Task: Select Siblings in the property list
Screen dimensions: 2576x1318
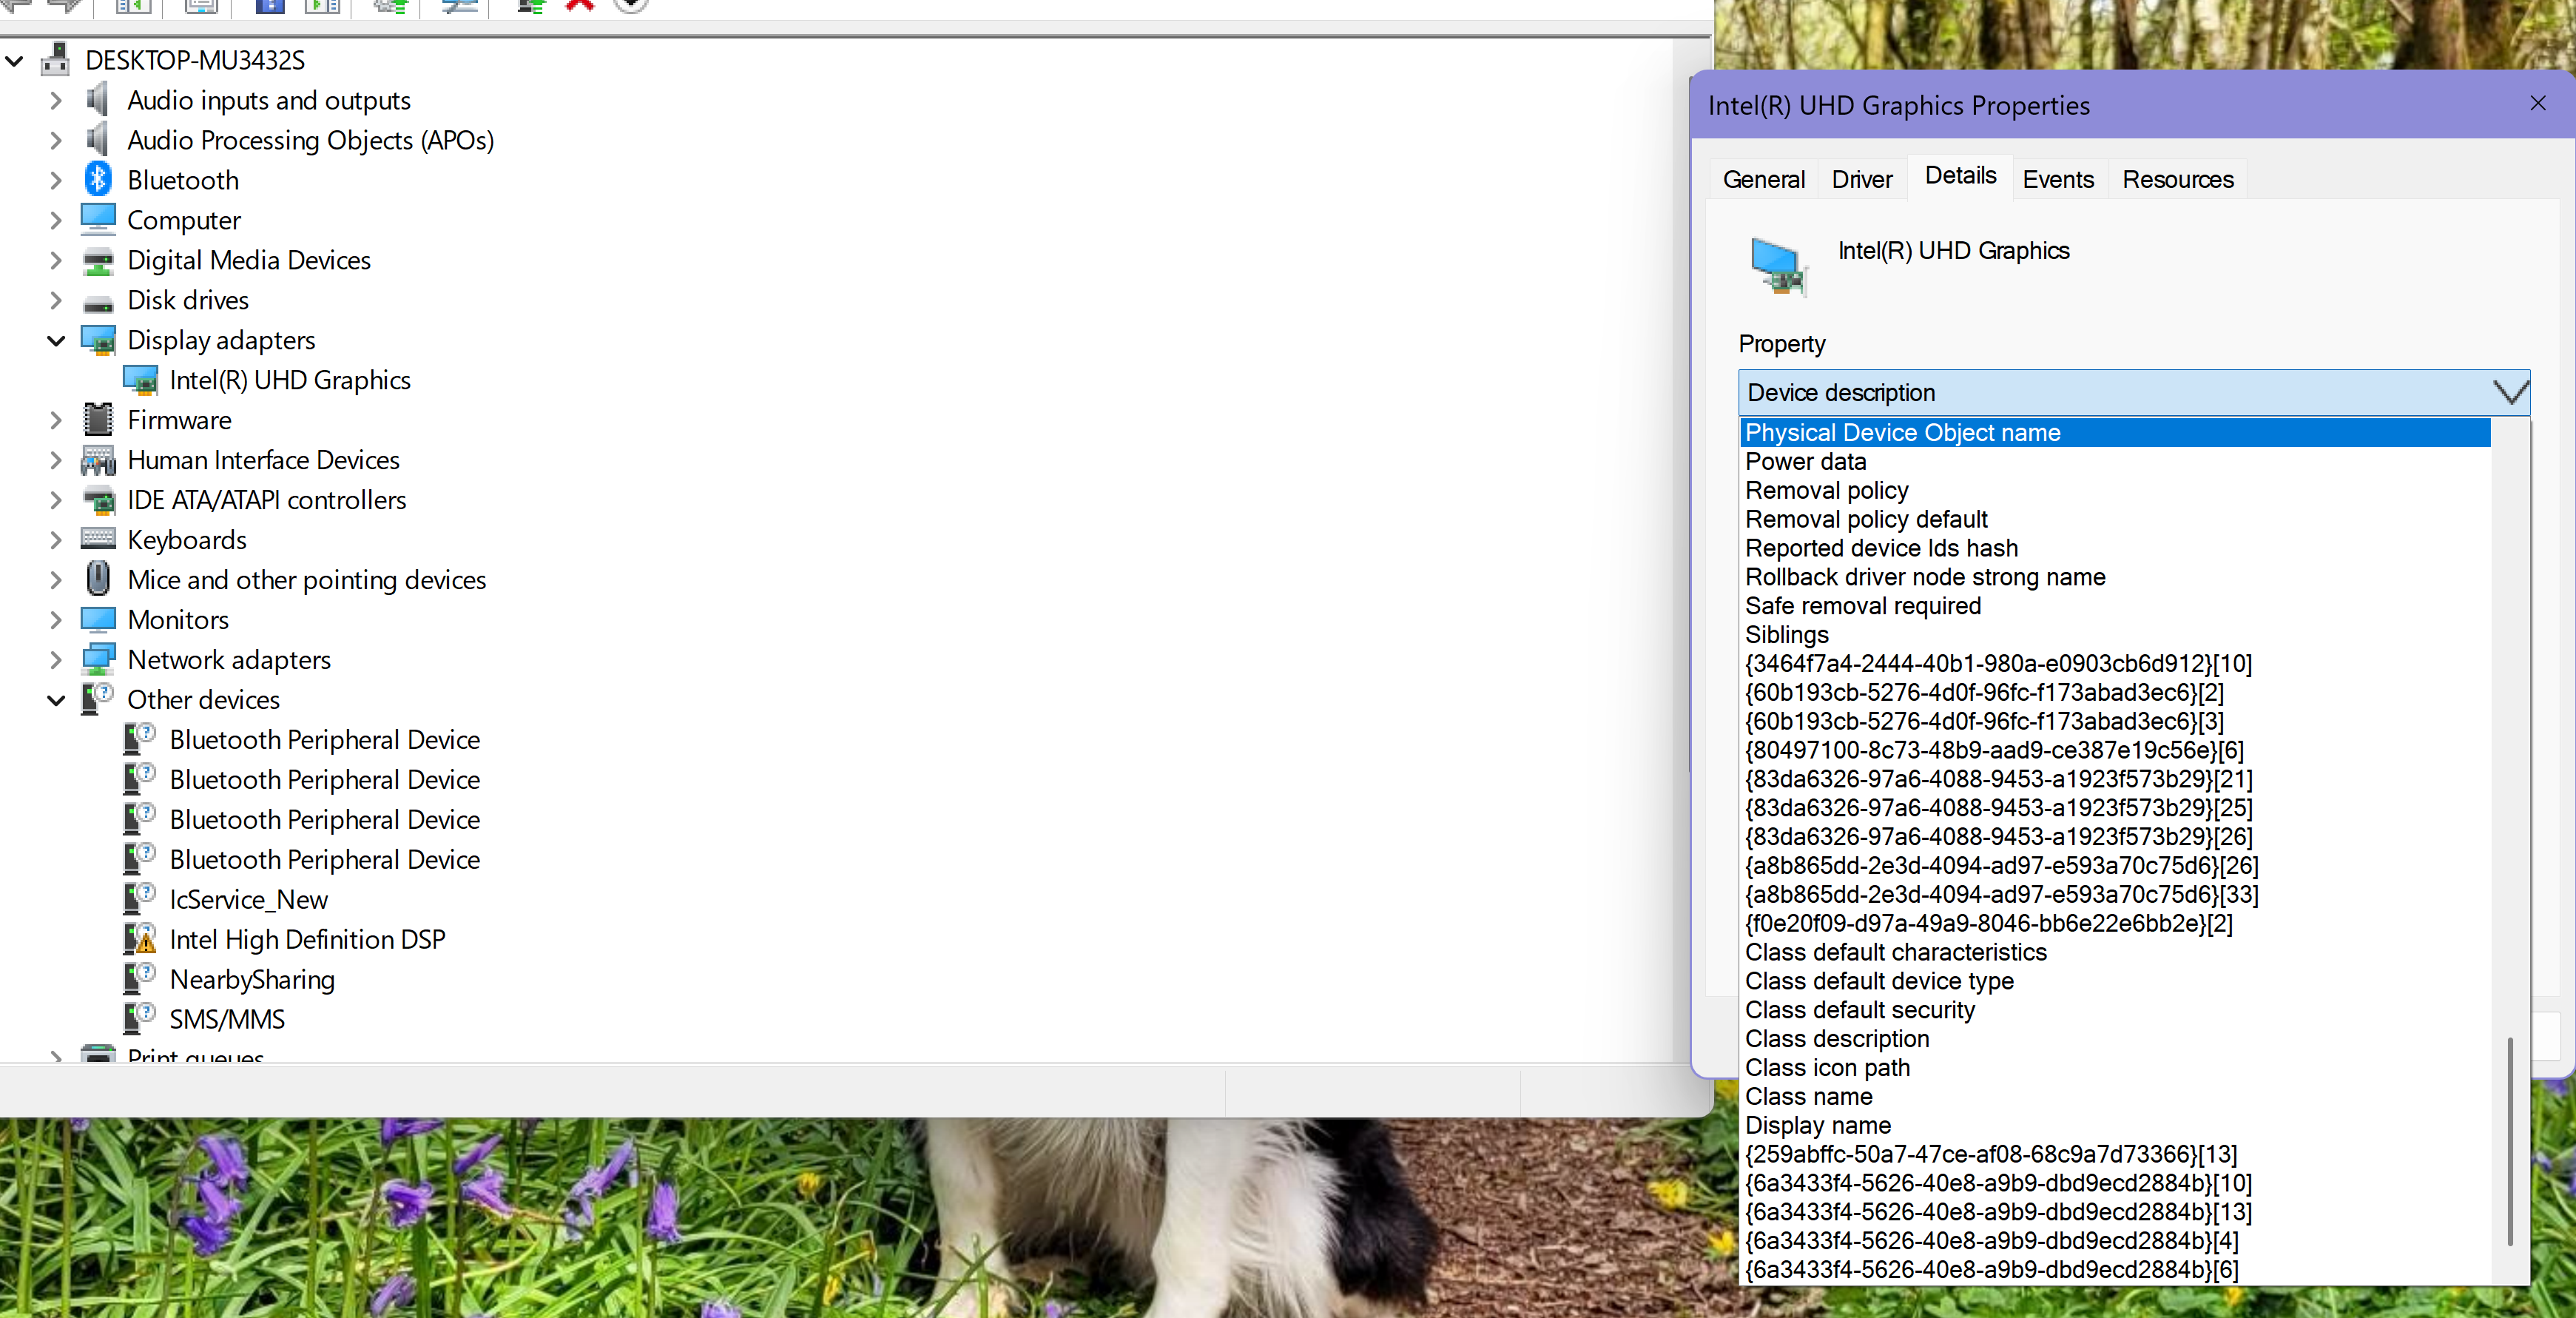Action: click(x=2115, y=634)
